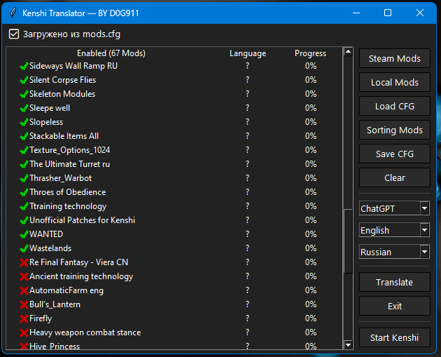Click the scroll up arrow of mod list
441x357 pixels.
(x=348, y=52)
